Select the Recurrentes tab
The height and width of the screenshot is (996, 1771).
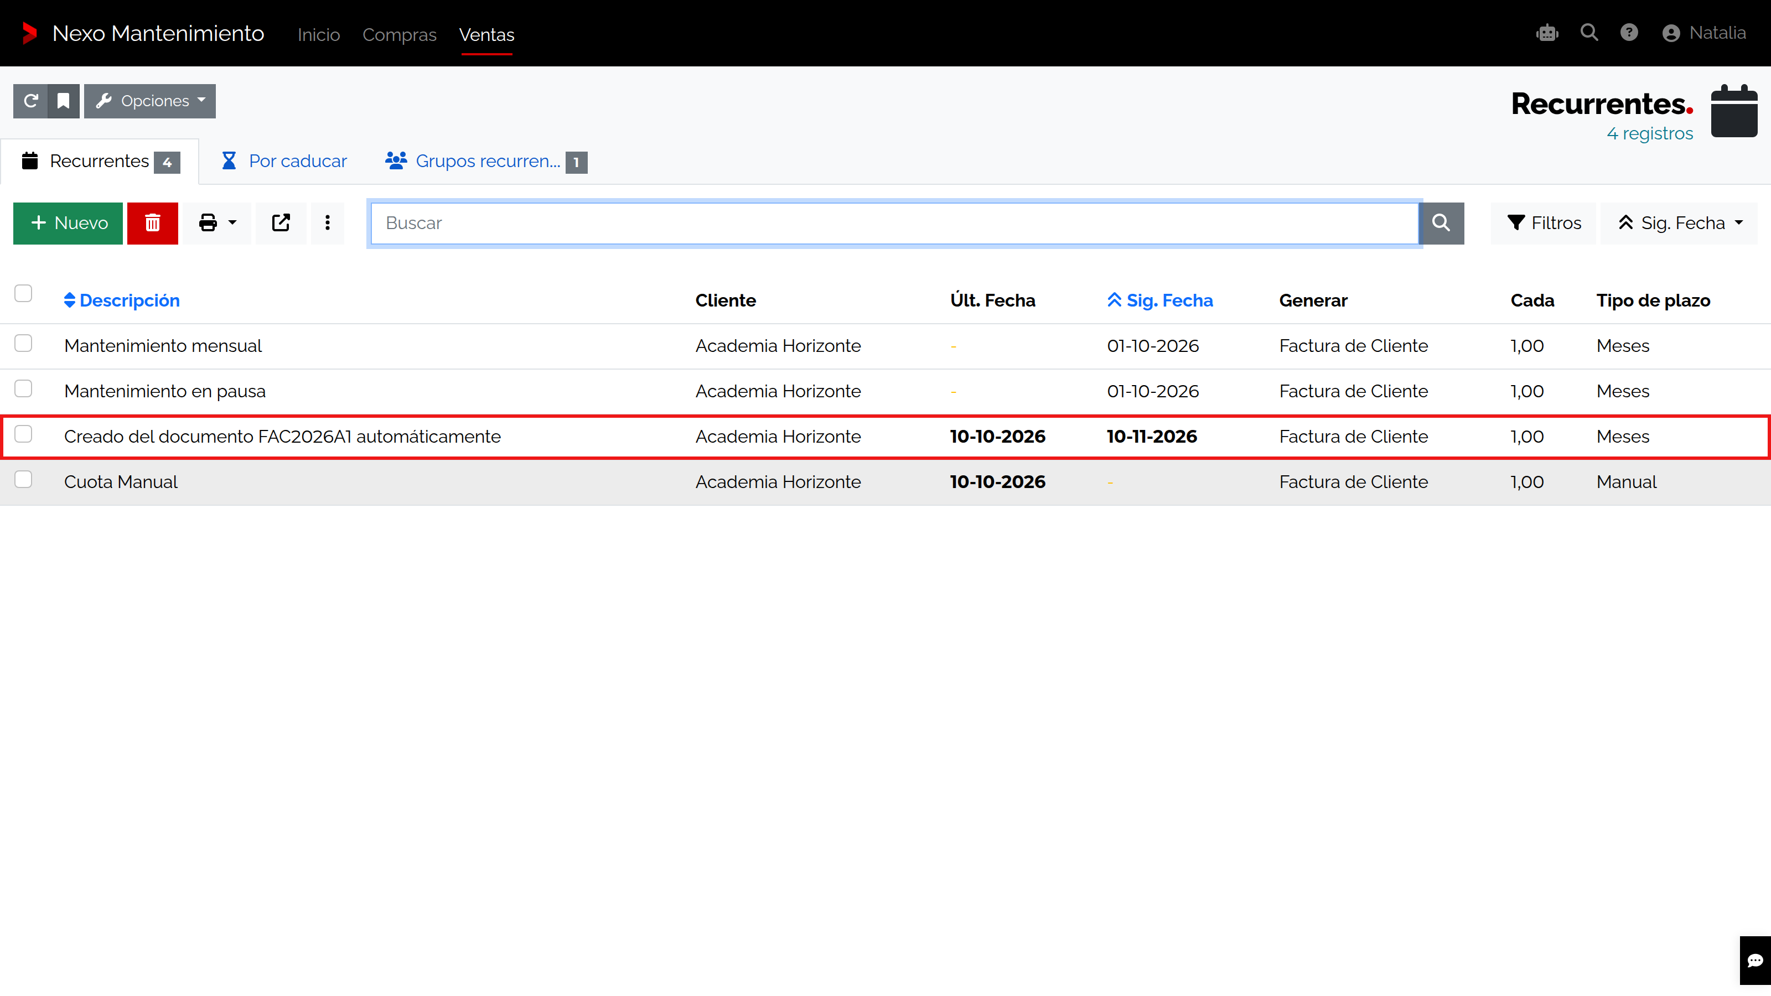100,161
